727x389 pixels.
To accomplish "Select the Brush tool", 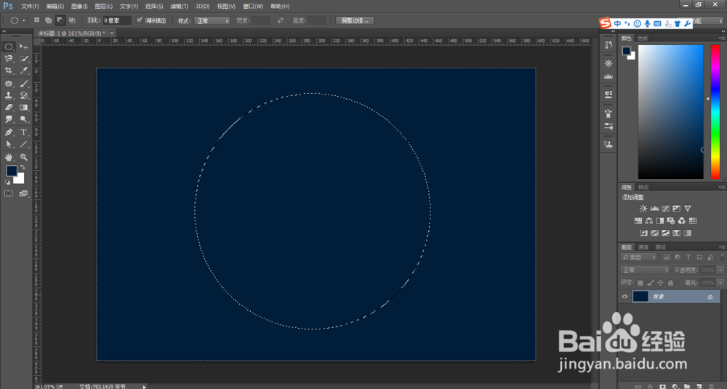I will pos(24,84).
